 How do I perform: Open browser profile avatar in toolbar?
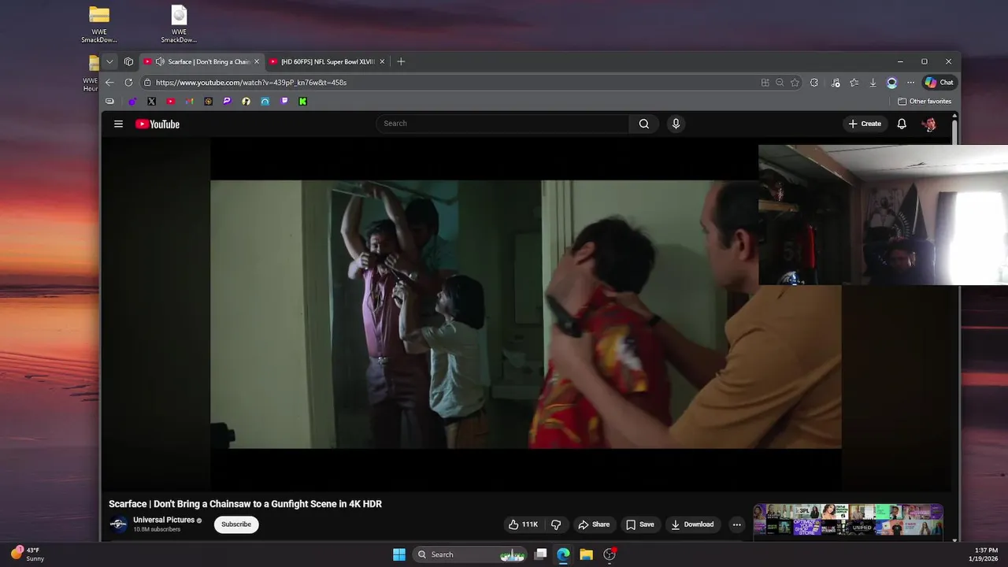pos(891,82)
